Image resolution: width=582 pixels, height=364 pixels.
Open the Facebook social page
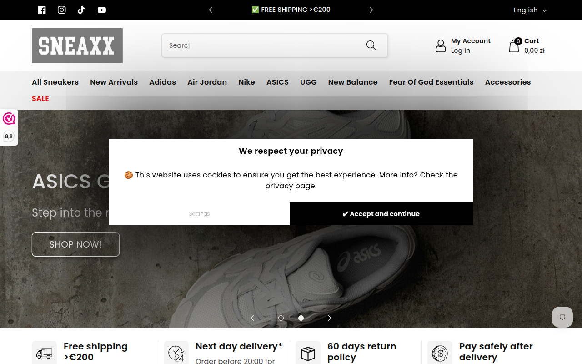42,10
